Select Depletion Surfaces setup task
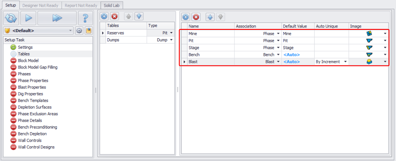The image size is (396, 161). coord(35,107)
